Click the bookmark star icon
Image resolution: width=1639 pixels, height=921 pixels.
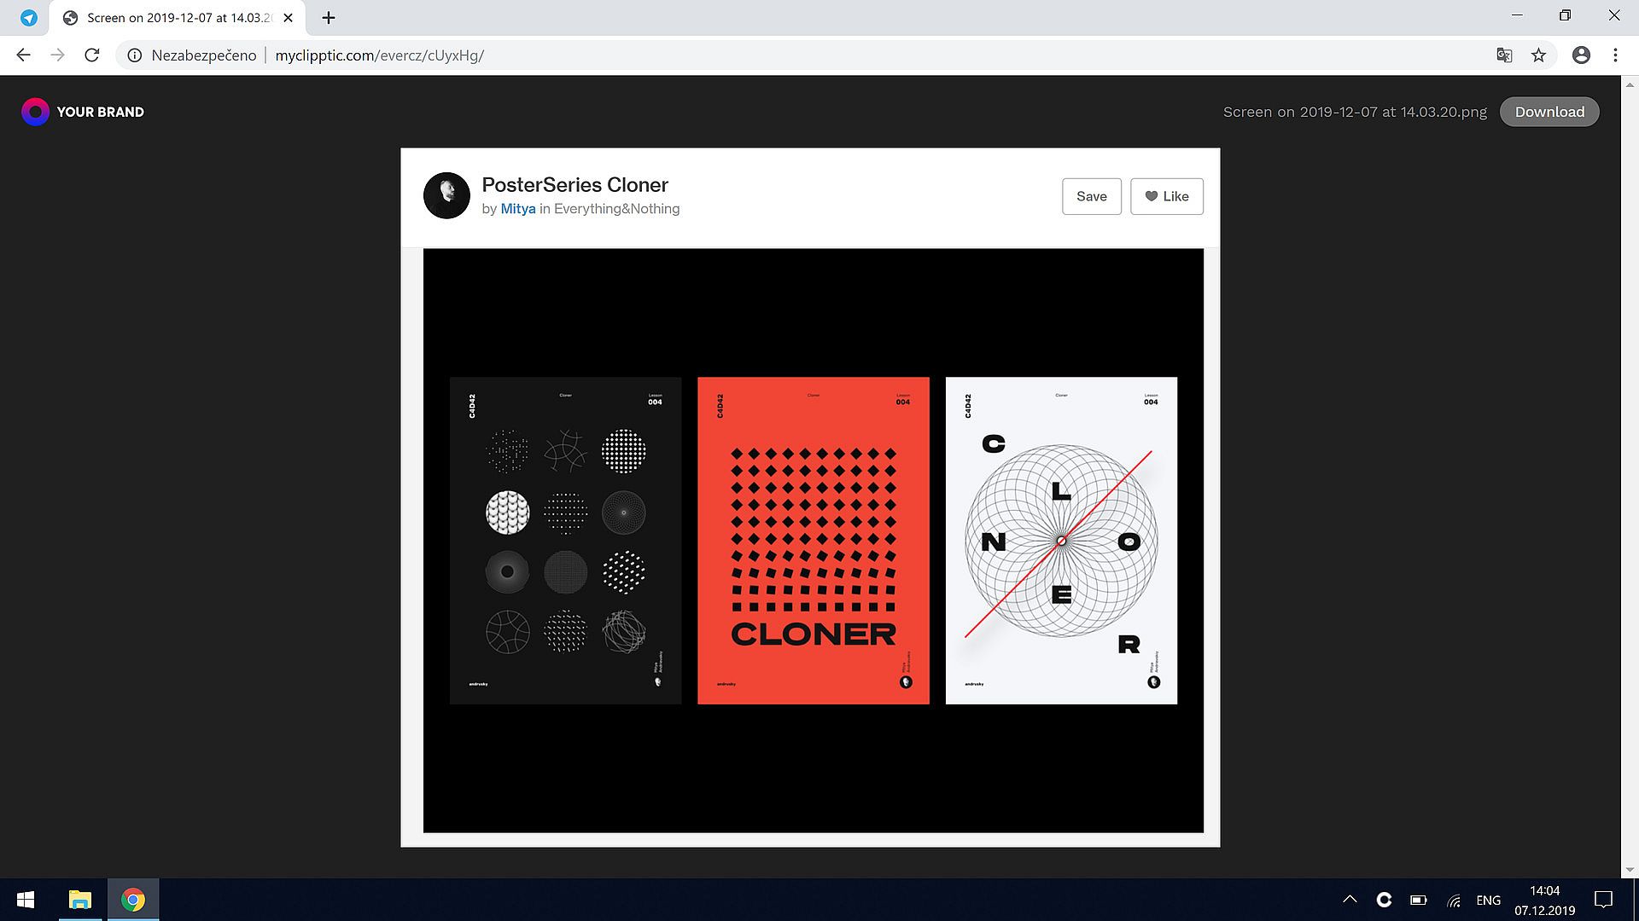pos(1538,55)
